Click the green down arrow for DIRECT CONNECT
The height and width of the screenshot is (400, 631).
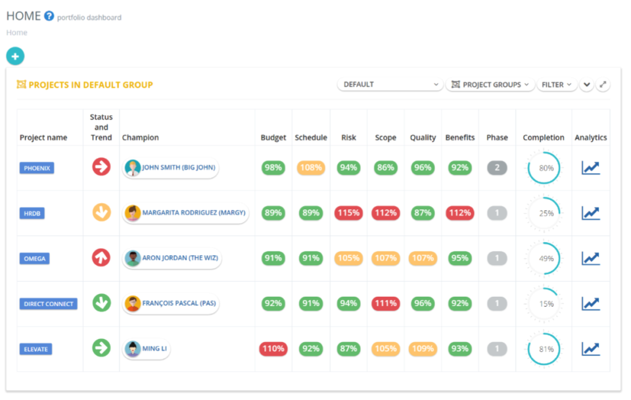(x=101, y=303)
